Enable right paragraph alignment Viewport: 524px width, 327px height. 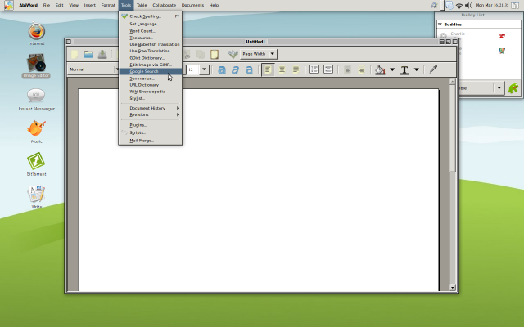tap(296, 69)
